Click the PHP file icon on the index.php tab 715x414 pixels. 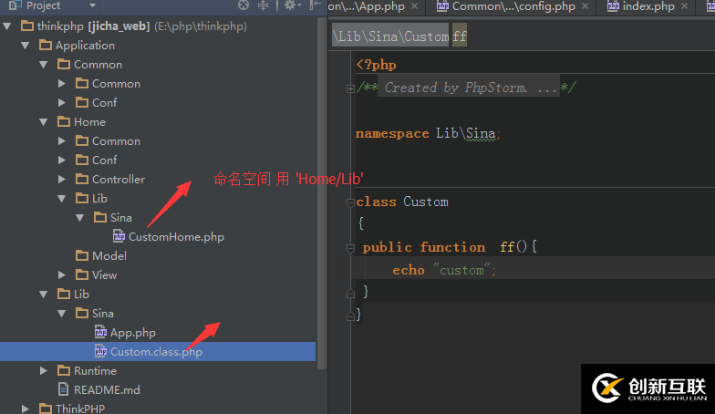tap(613, 5)
